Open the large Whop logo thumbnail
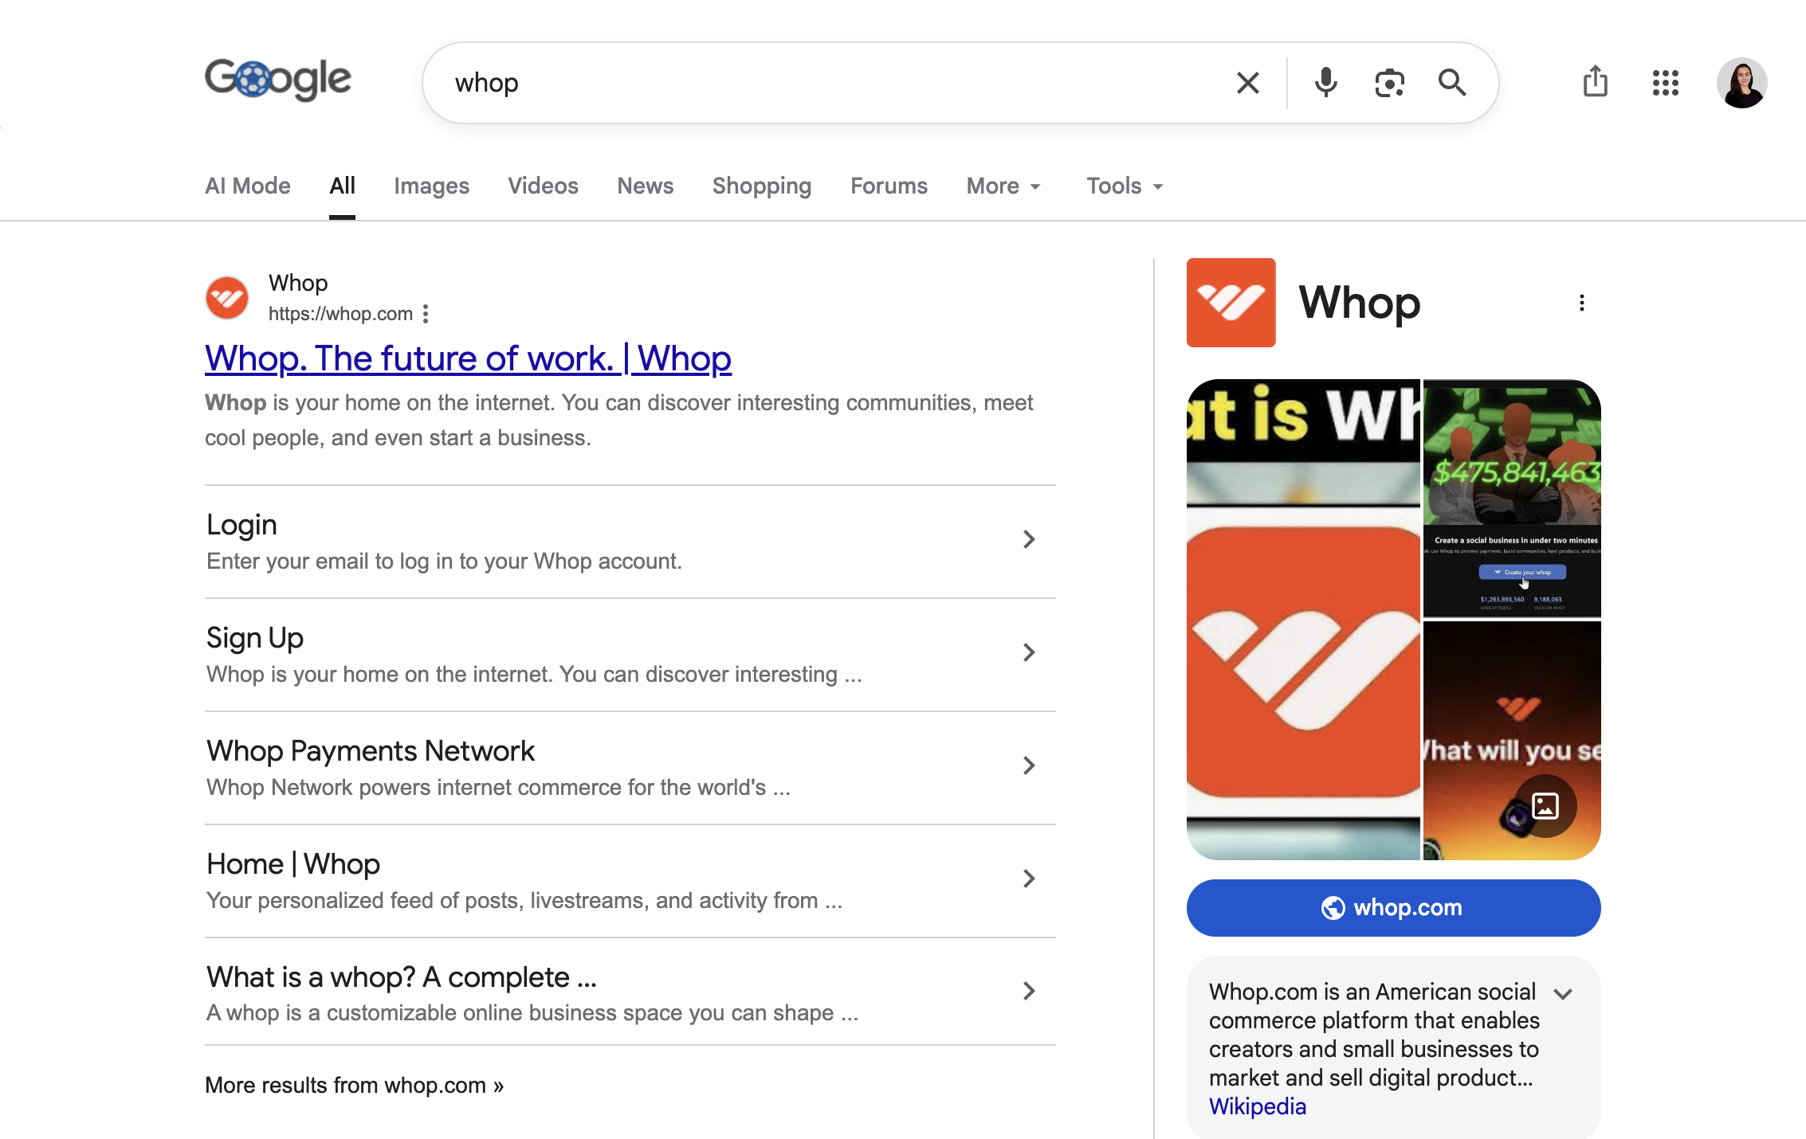The width and height of the screenshot is (1806, 1139). coord(1303,620)
